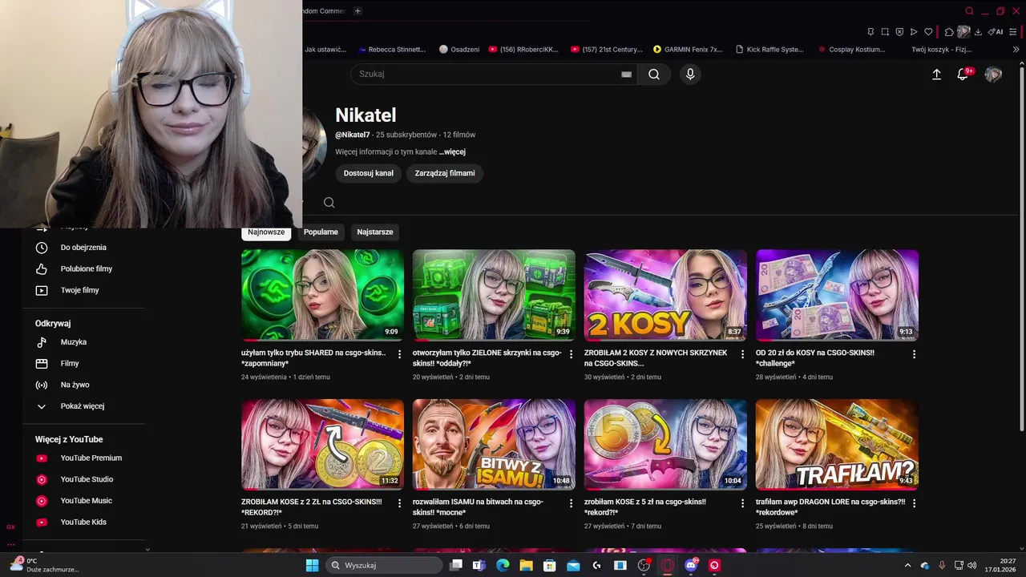1026x577 pixels.
Task: Open the on-screen keyboard icon in search box
Action: tap(626, 75)
